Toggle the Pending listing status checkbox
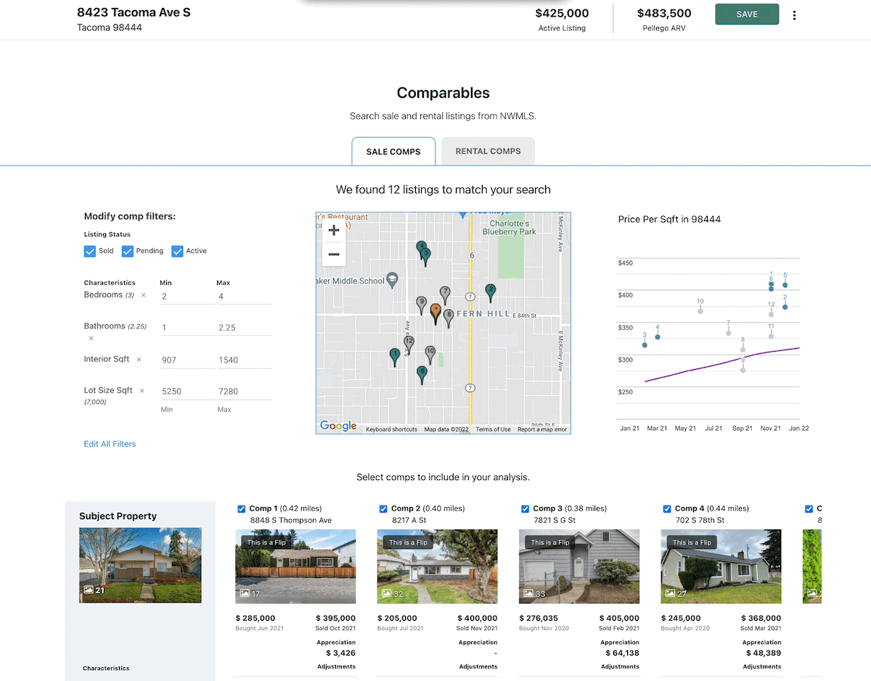 128,251
